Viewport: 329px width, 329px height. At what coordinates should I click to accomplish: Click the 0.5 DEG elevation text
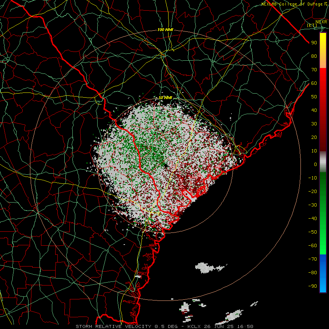(x=166, y=326)
